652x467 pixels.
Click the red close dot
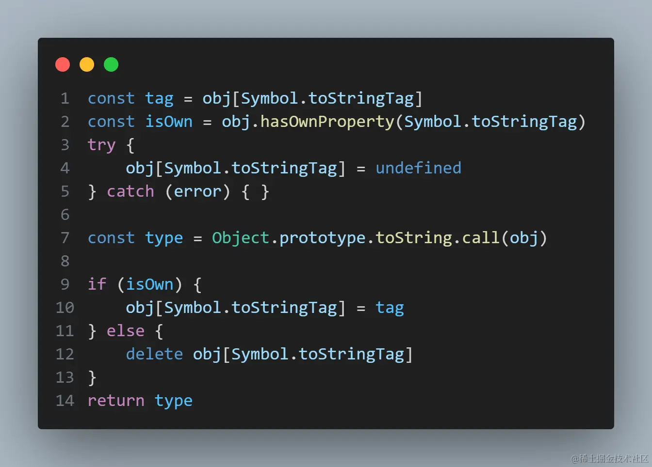click(x=63, y=64)
